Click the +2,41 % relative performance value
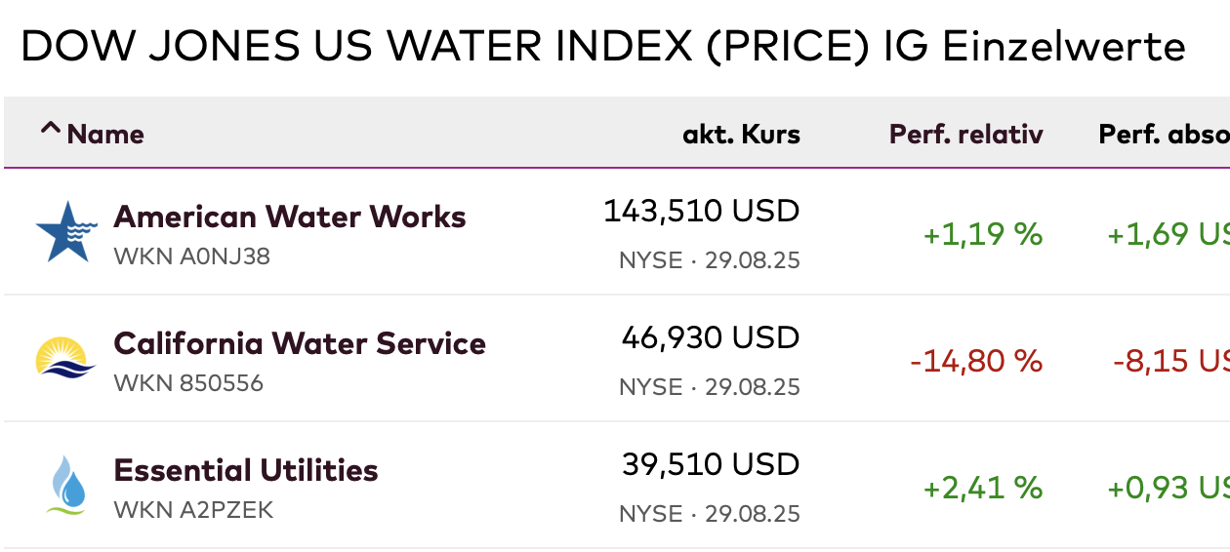Image resolution: width=1230 pixels, height=552 pixels. pos(983,488)
